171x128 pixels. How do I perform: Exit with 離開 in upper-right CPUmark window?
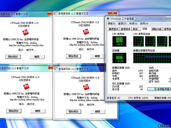point(97,56)
